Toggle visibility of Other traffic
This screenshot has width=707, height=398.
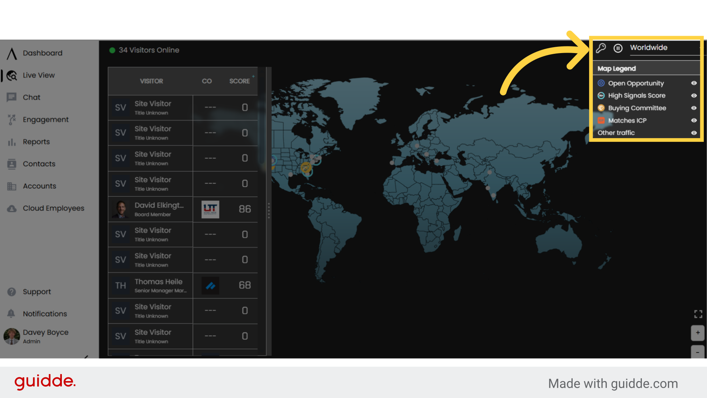[694, 133]
